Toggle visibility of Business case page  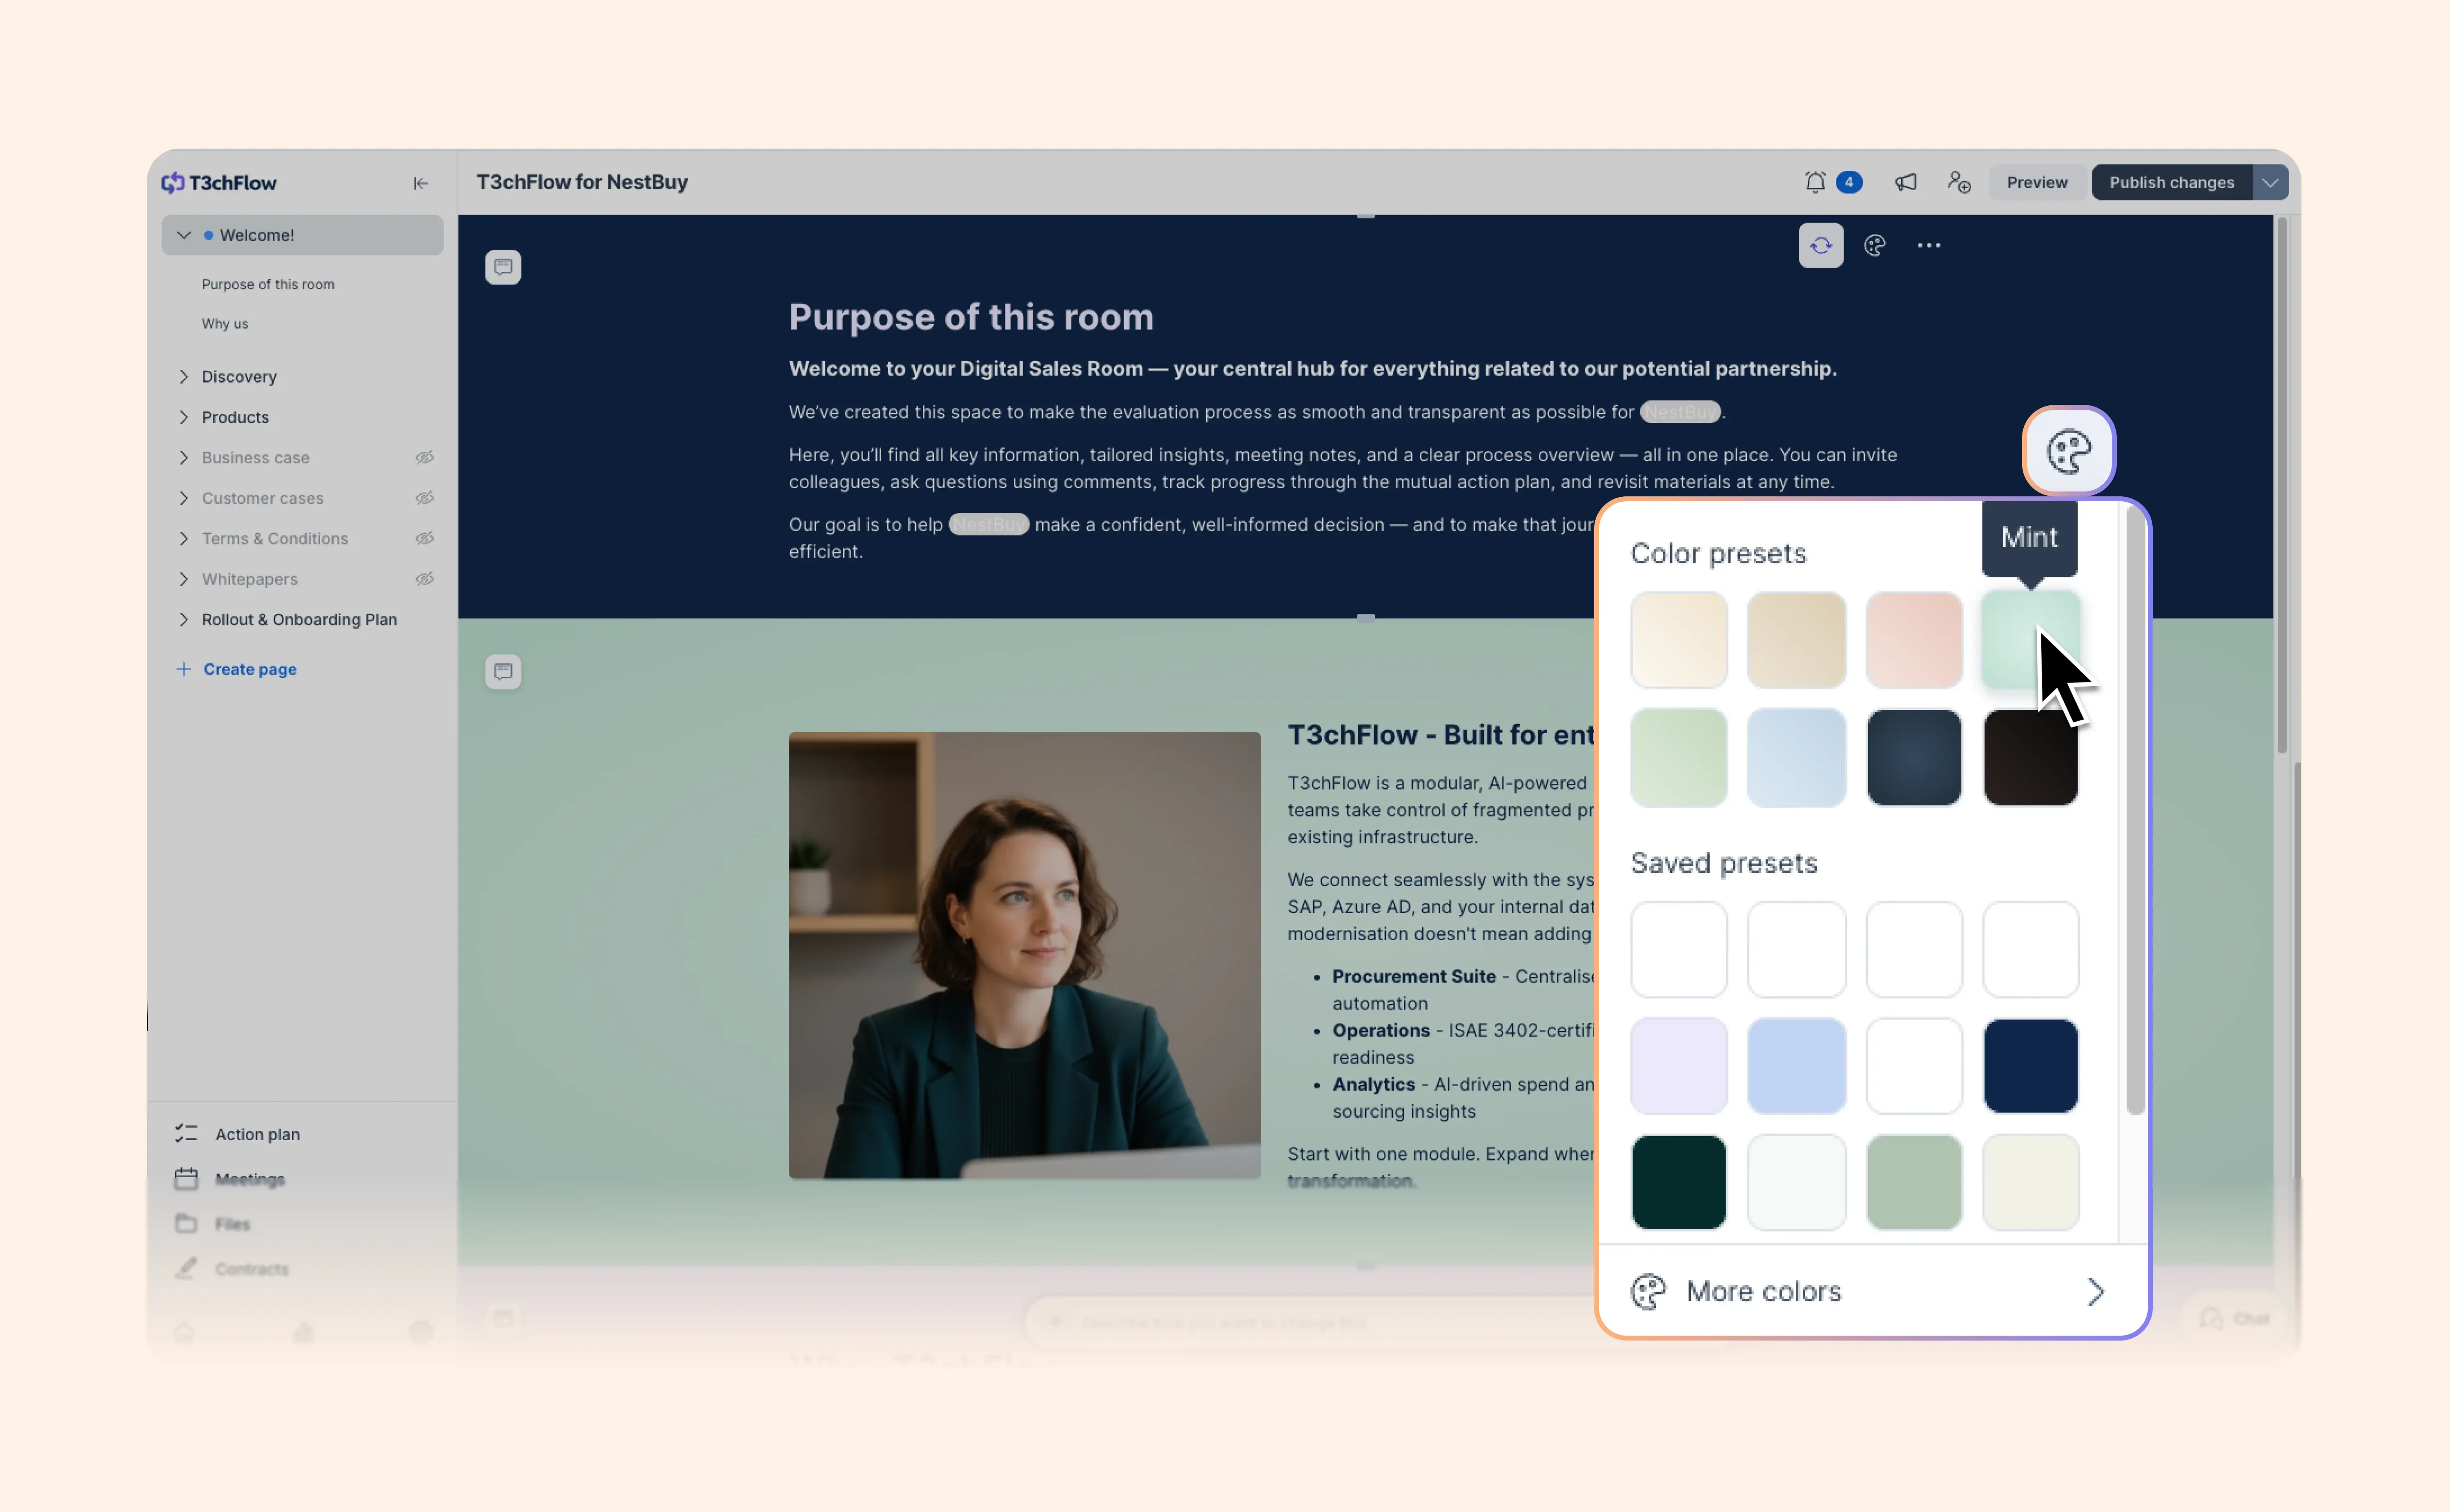(x=425, y=457)
